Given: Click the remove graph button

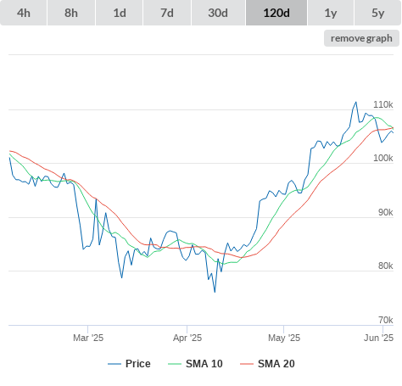Looking at the screenshot, I should [x=361, y=38].
